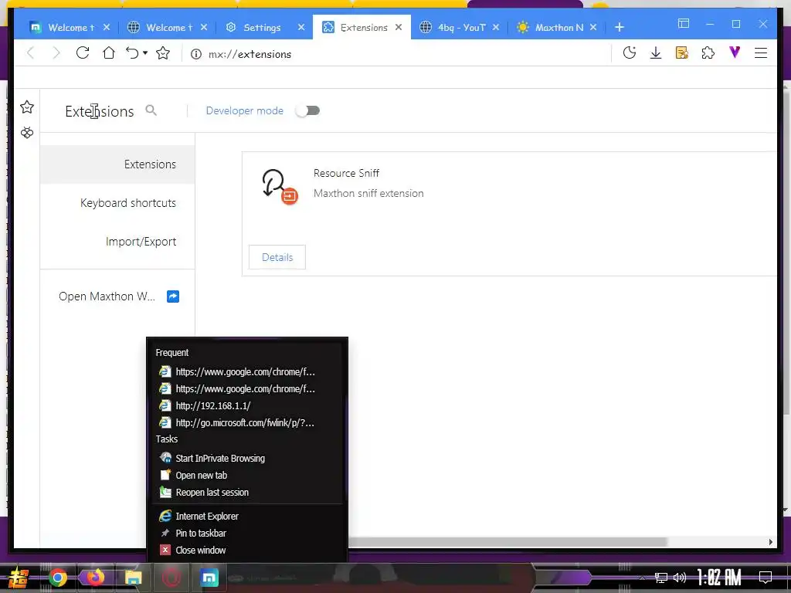Open Opera from the taskbar

click(171, 578)
